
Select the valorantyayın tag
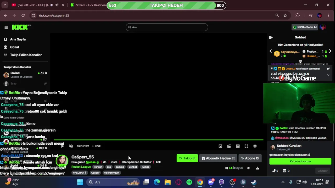click(112, 173)
